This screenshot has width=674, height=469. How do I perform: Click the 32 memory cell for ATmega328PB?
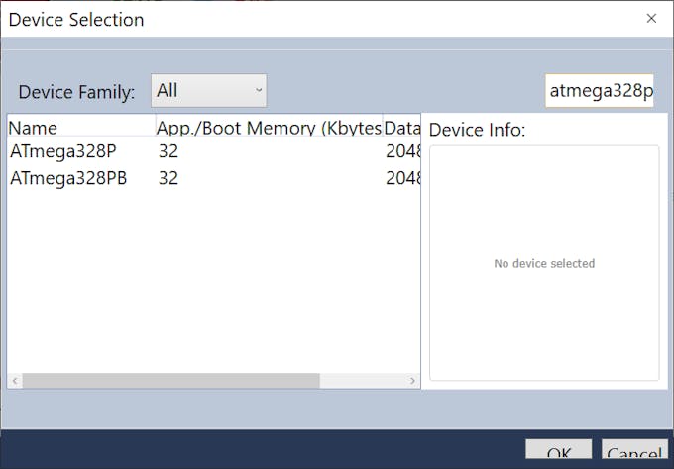(168, 179)
